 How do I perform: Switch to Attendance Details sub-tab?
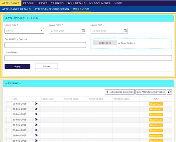pos(16,9)
